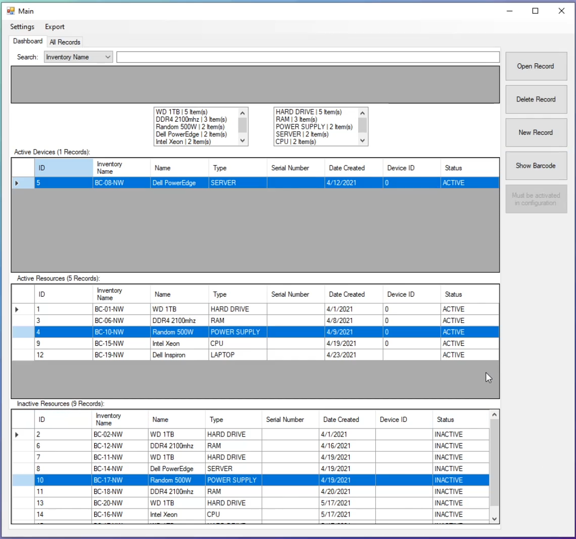Switch to the All Records tab

click(x=65, y=42)
